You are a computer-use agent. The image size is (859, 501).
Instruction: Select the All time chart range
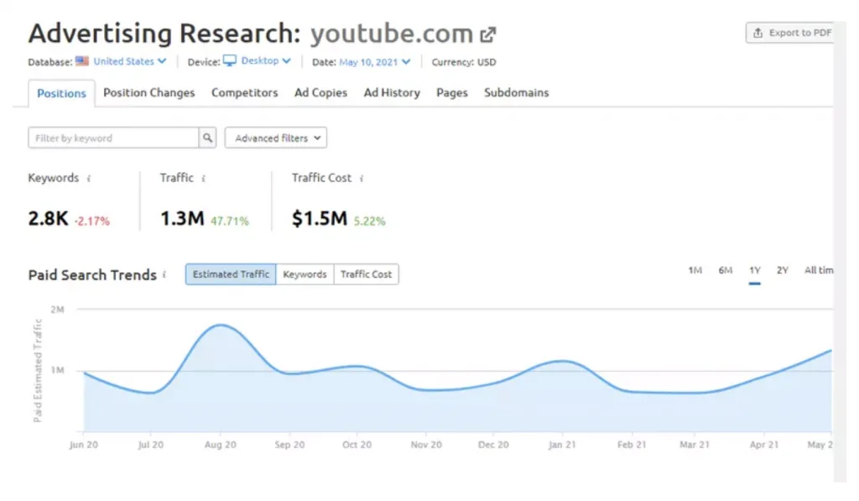pos(819,270)
